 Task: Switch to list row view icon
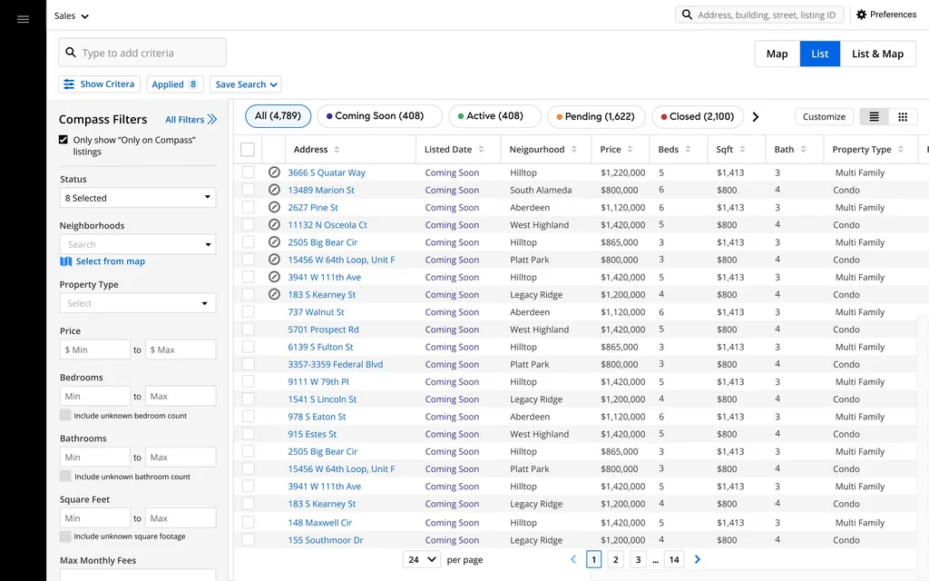coord(874,117)
